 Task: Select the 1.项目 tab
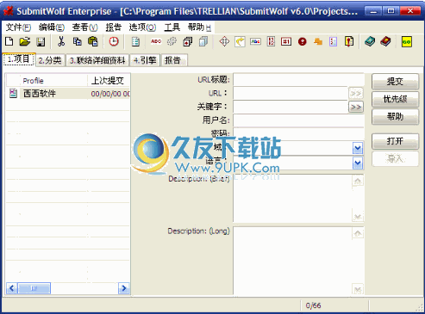tap(19, 59)
